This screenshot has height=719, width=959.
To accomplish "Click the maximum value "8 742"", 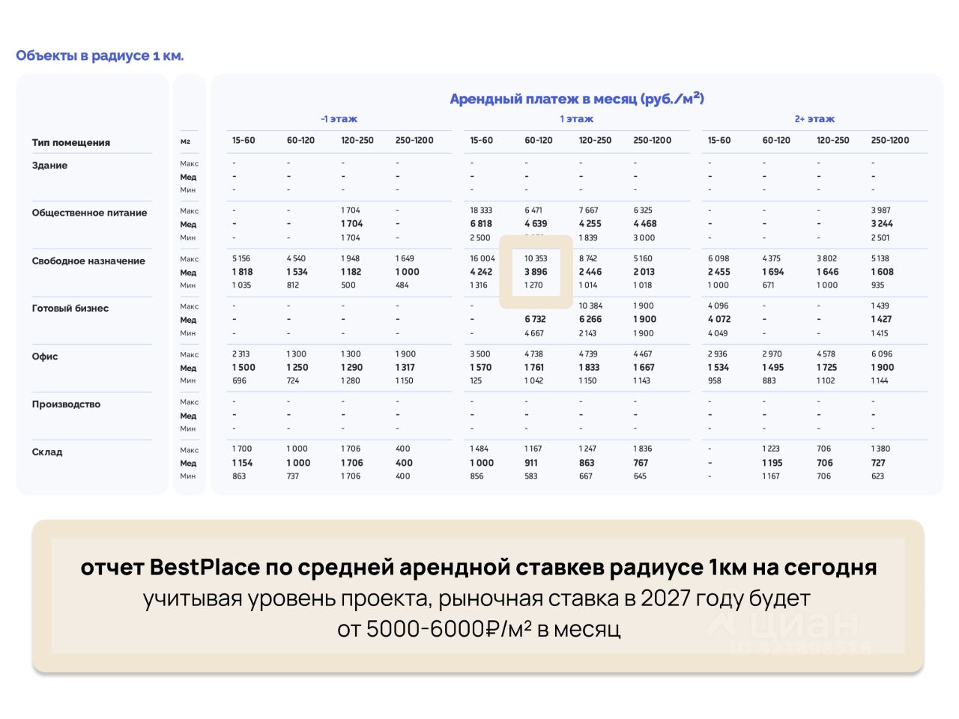I will click(x=588, y=258).
